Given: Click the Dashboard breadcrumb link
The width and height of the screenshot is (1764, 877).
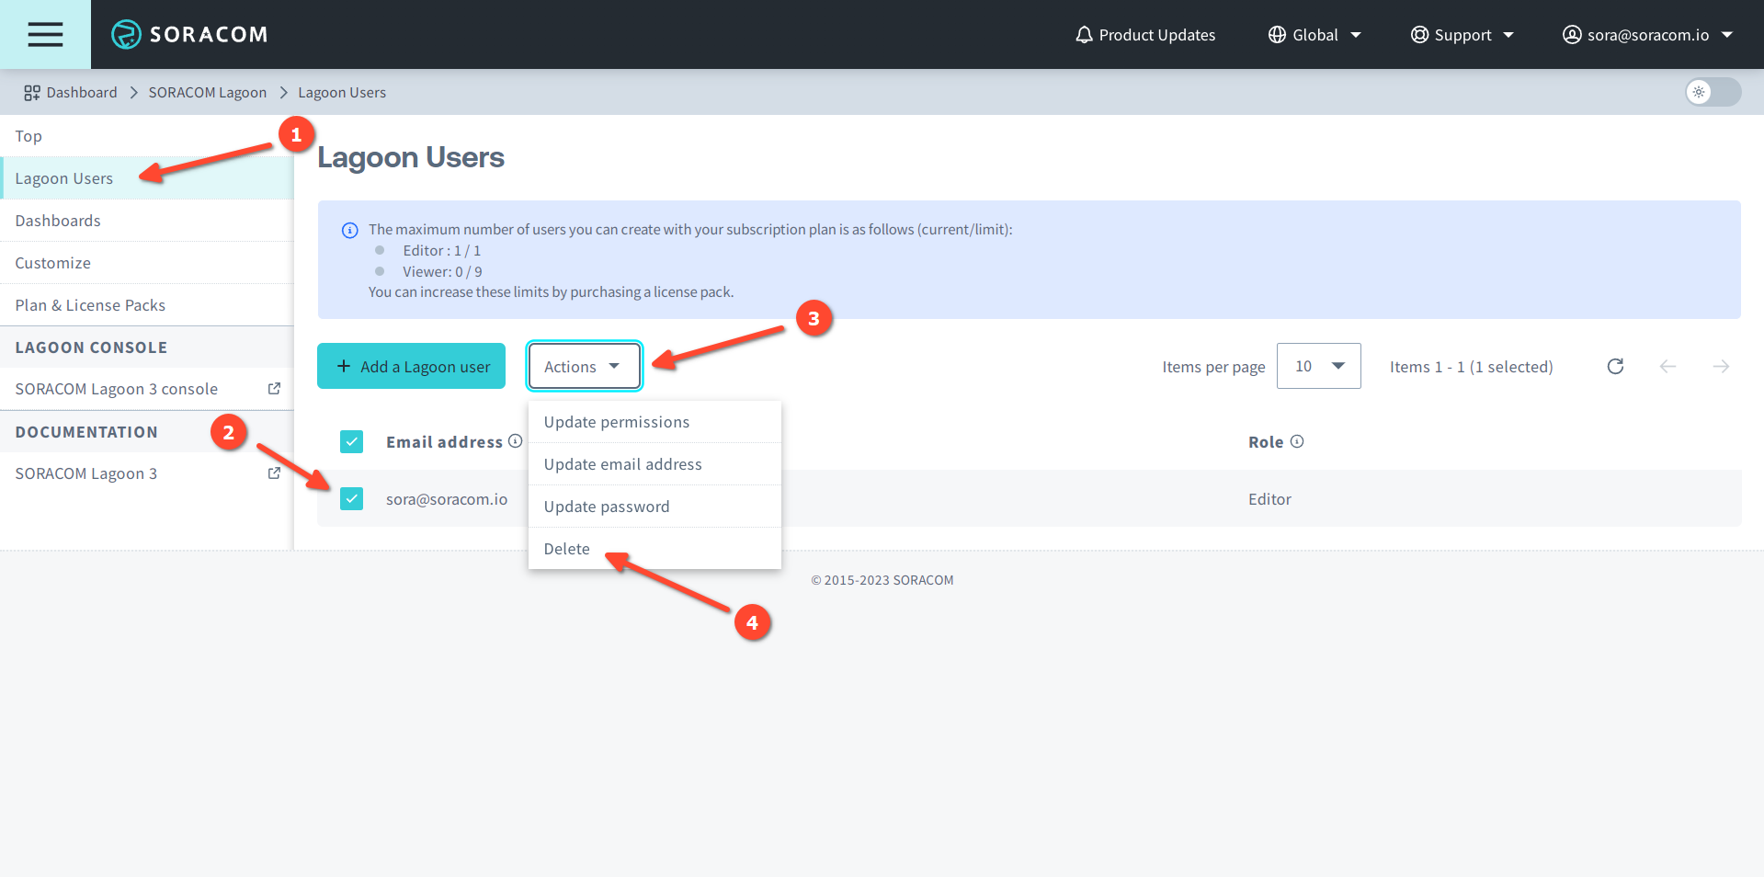Looking at the screenshot, I should [x=81, y=93].
